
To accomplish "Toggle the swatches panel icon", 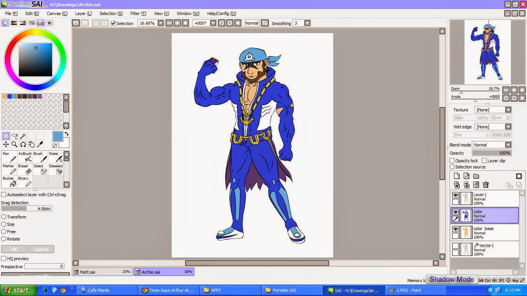I will [x=41, y=23].
